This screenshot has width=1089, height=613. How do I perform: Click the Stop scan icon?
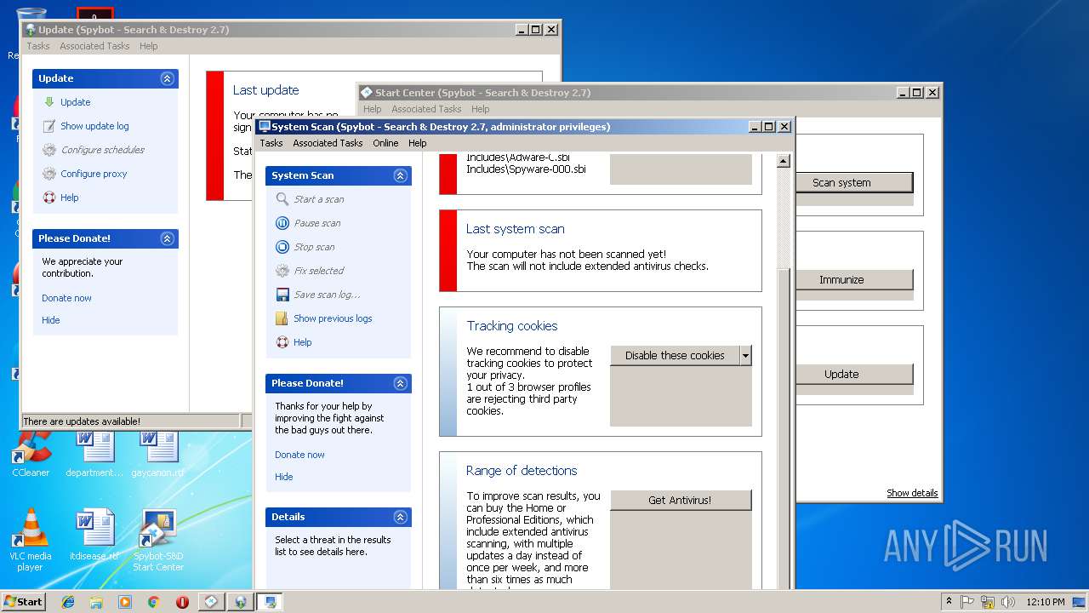click(282, 247)
